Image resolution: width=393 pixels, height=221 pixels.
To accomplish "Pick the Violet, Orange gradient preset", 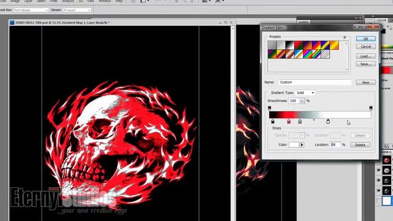I will [x=308, y=45].
